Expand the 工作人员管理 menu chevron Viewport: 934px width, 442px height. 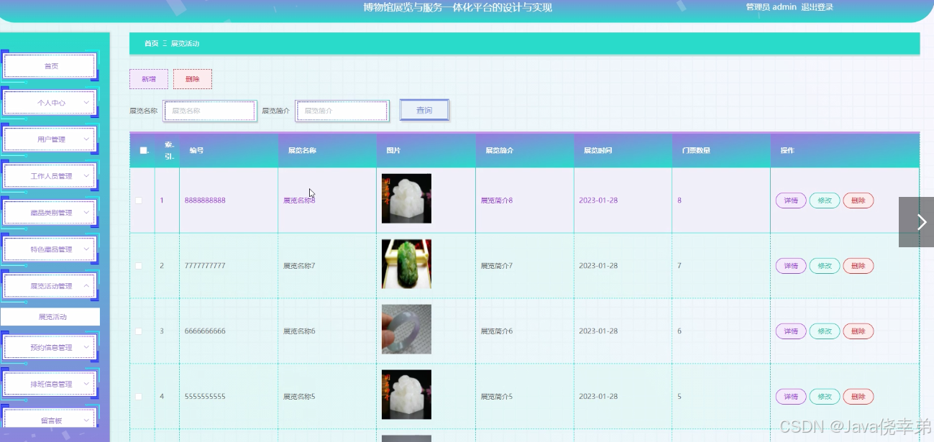pos(86,176)
